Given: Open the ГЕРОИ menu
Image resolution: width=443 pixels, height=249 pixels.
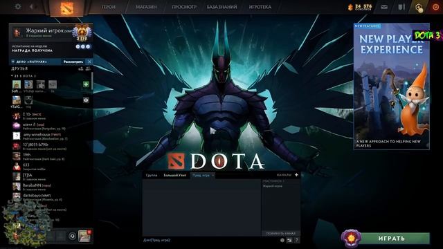Looking at the screenshot, I should coord(109,7).
